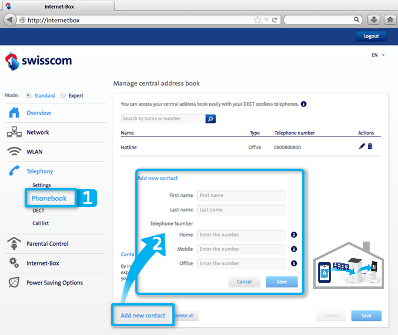
Task: Edit the Hotline contact with pencil icon
Action: tap(362, 146)
